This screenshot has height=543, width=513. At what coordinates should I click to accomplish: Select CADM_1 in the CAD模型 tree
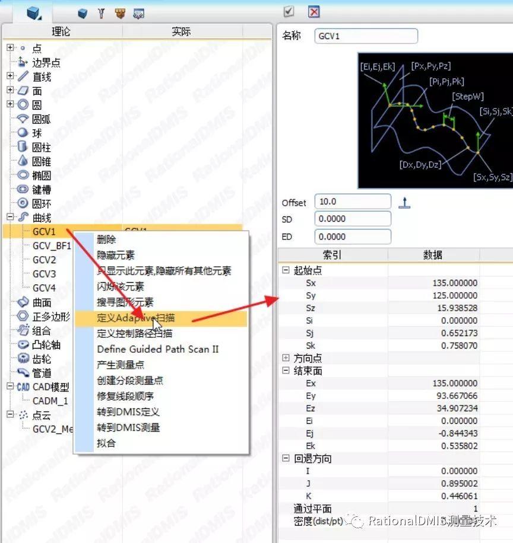click(x=50, y=401)
